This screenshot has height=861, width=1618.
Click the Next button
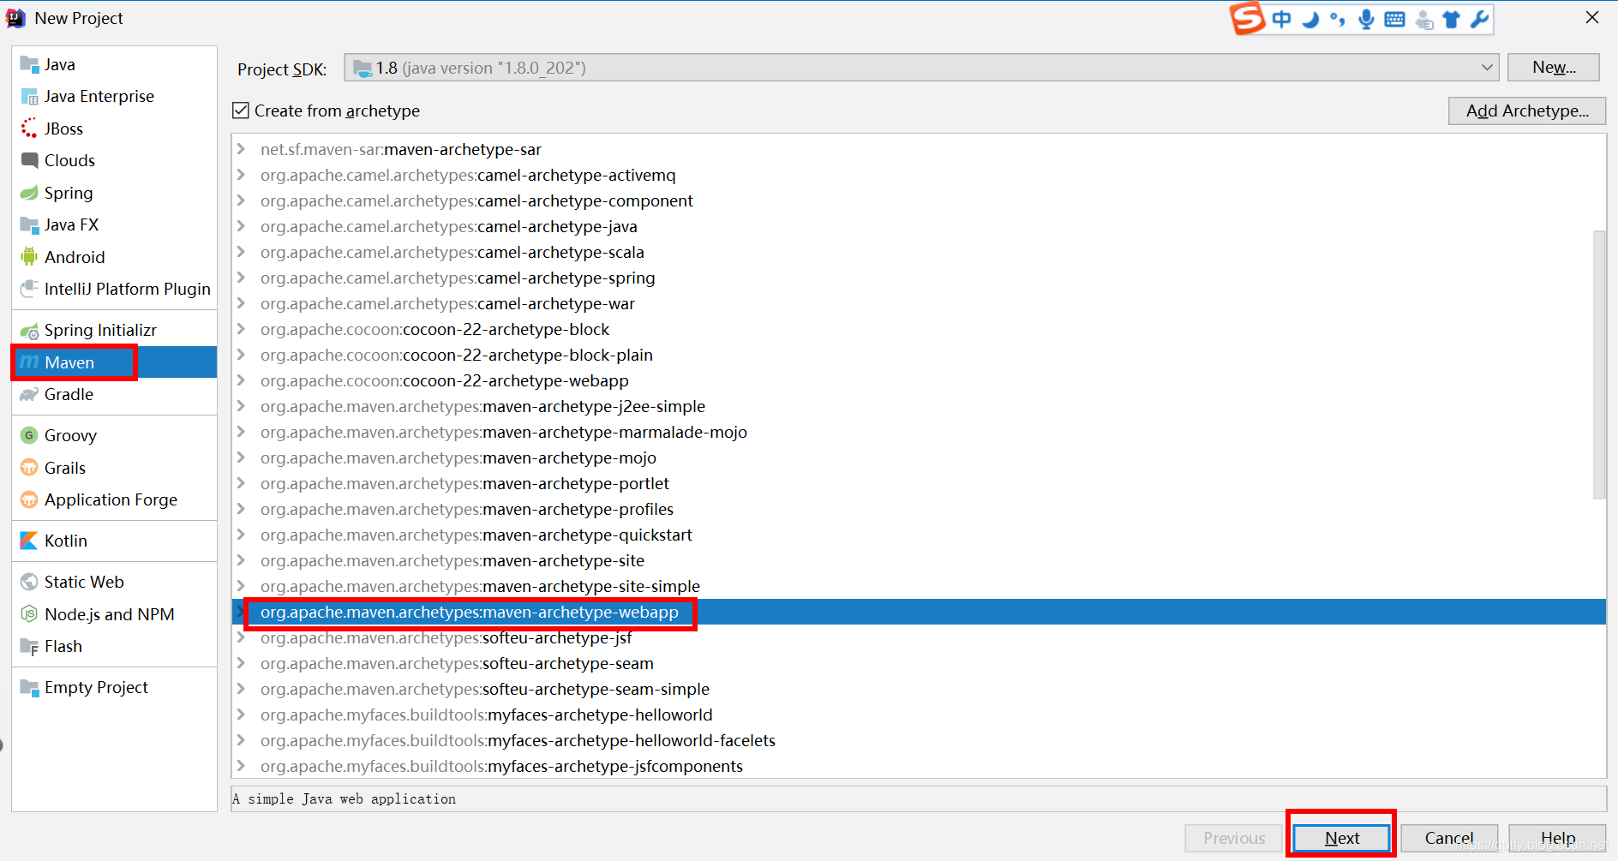pos(1342,838)
